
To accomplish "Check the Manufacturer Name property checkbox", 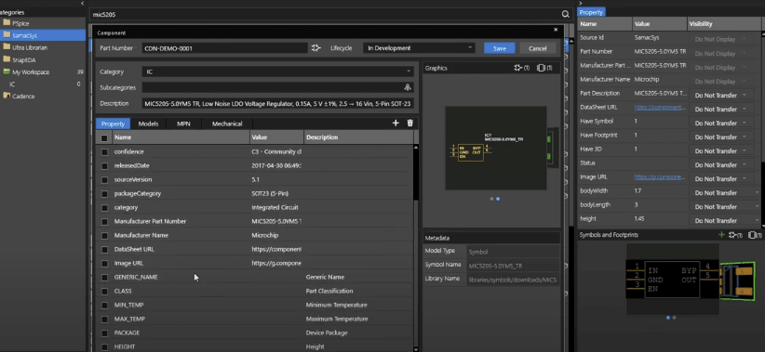I will [x=104, y=236].
